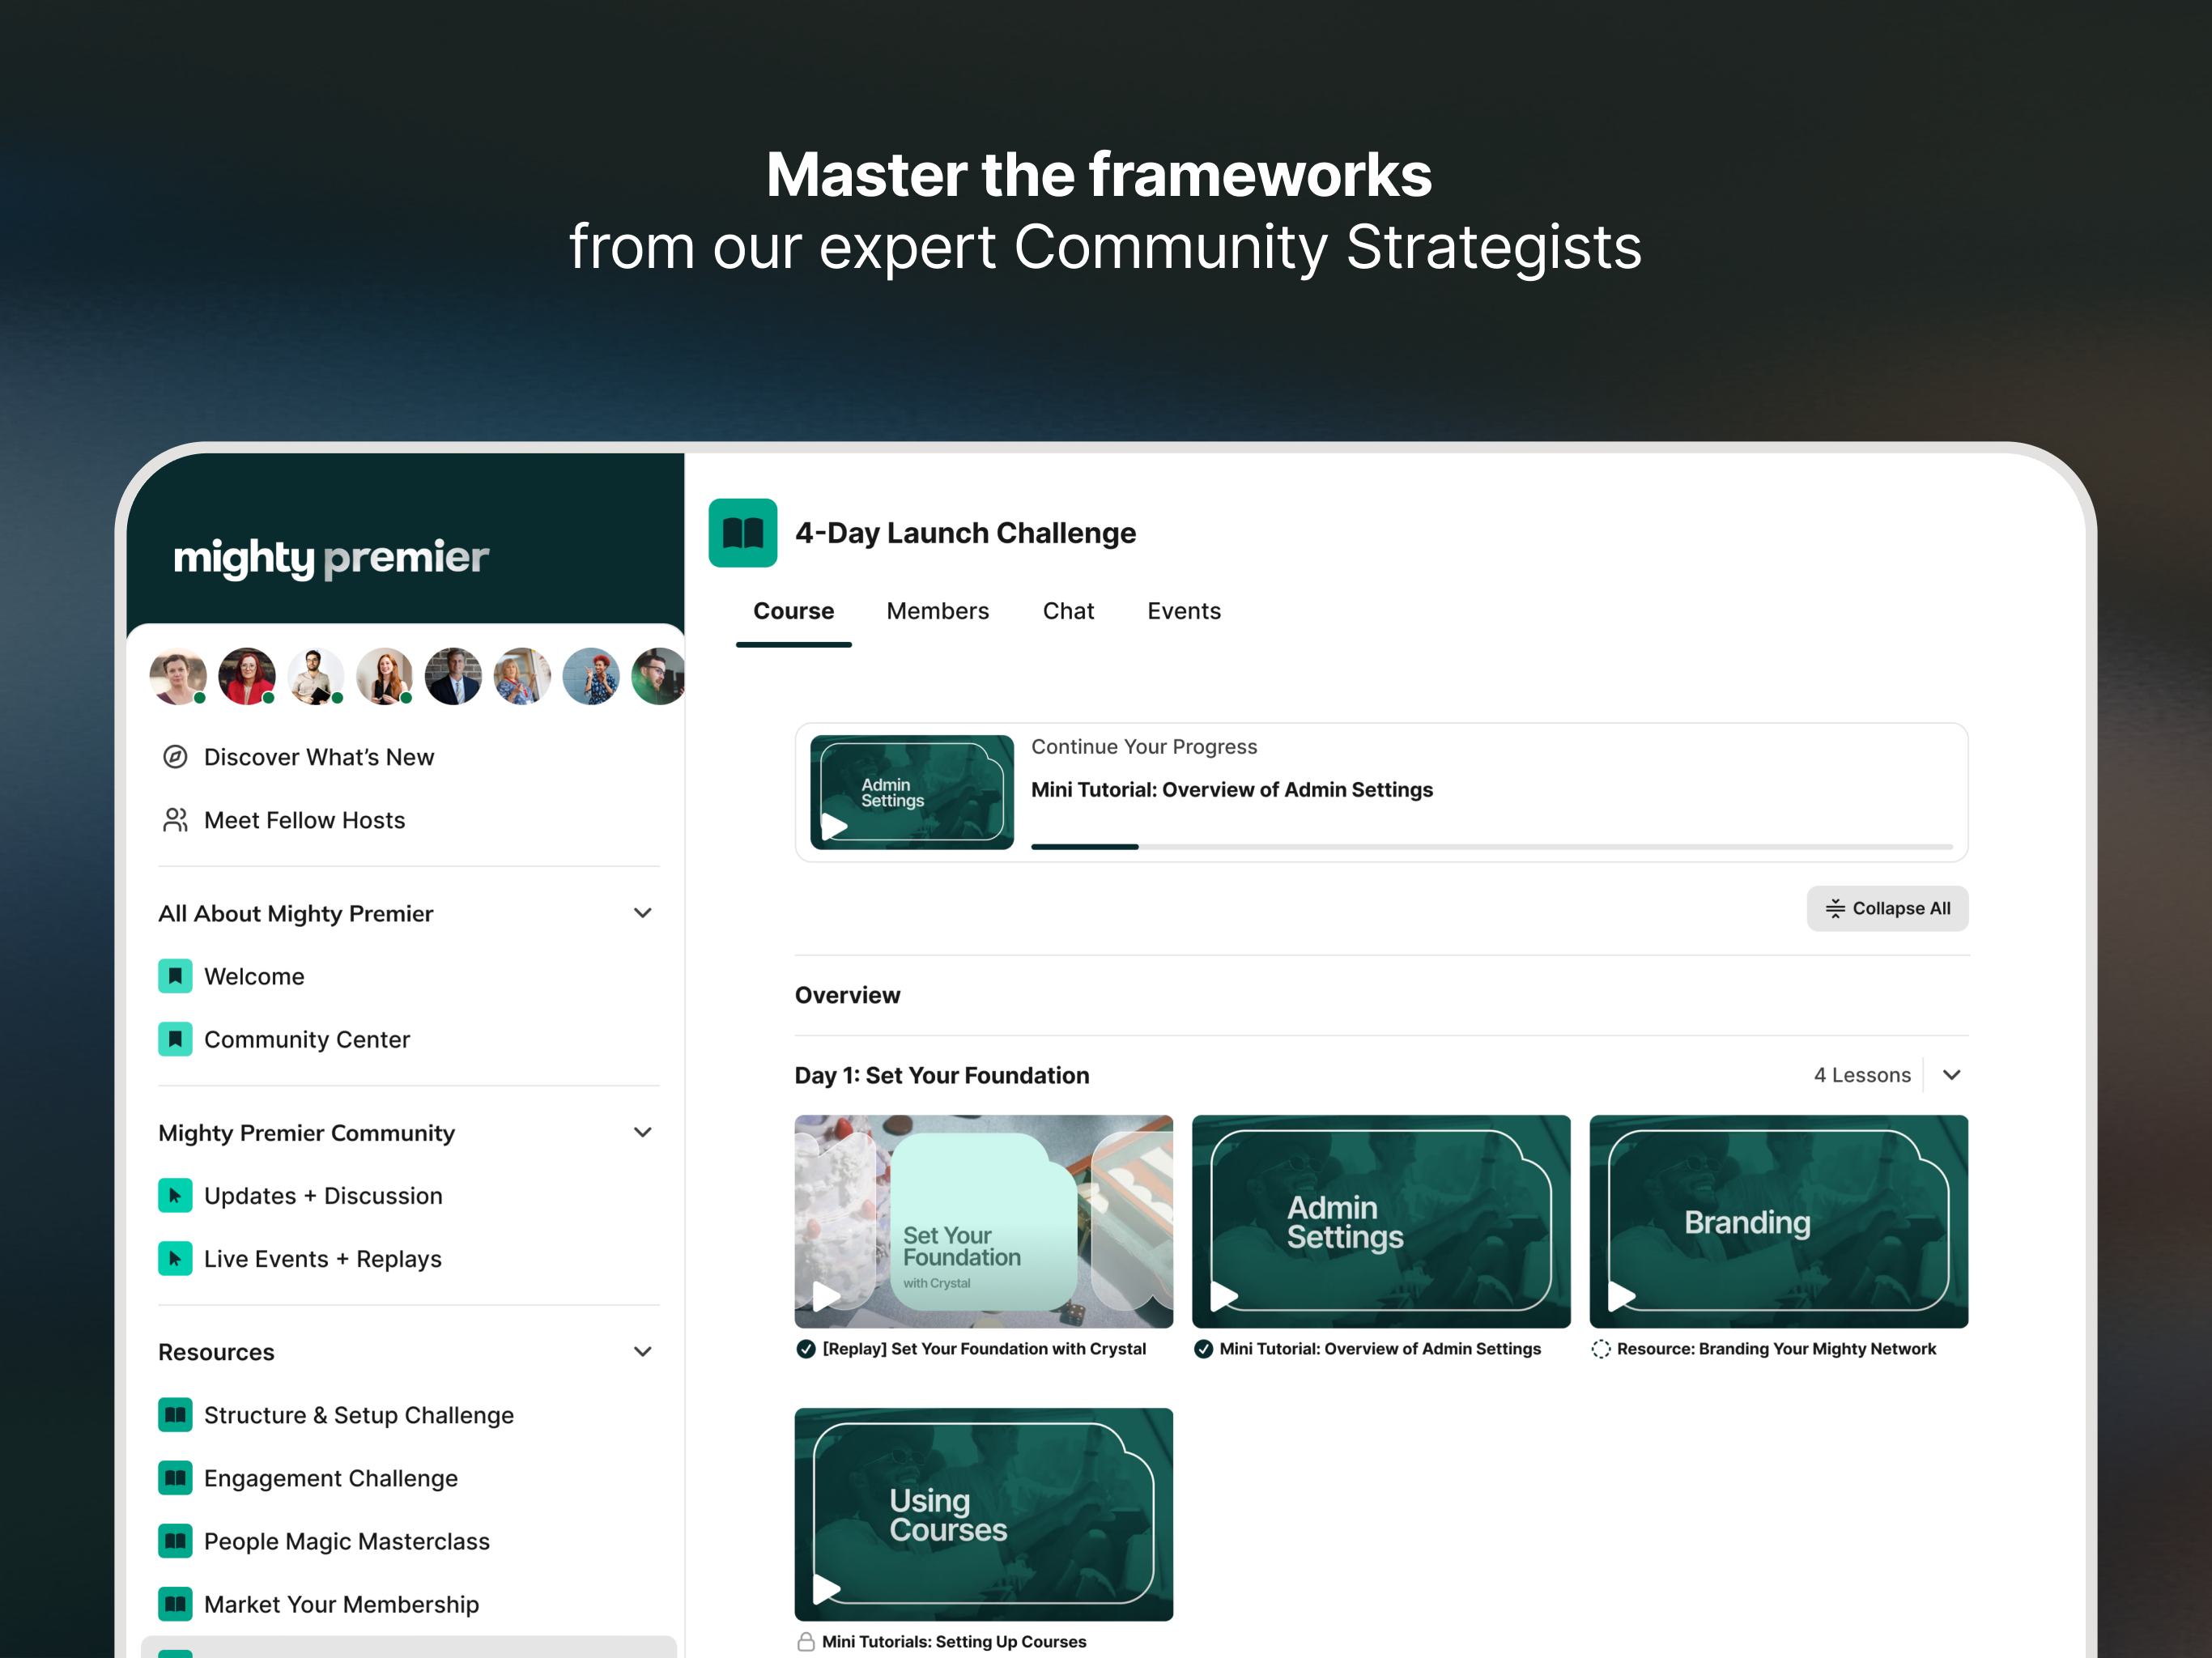Mark Branding Your Mighty Network resource complete
This screenshot has height=1658, width=2212.
[1601, 1349]
